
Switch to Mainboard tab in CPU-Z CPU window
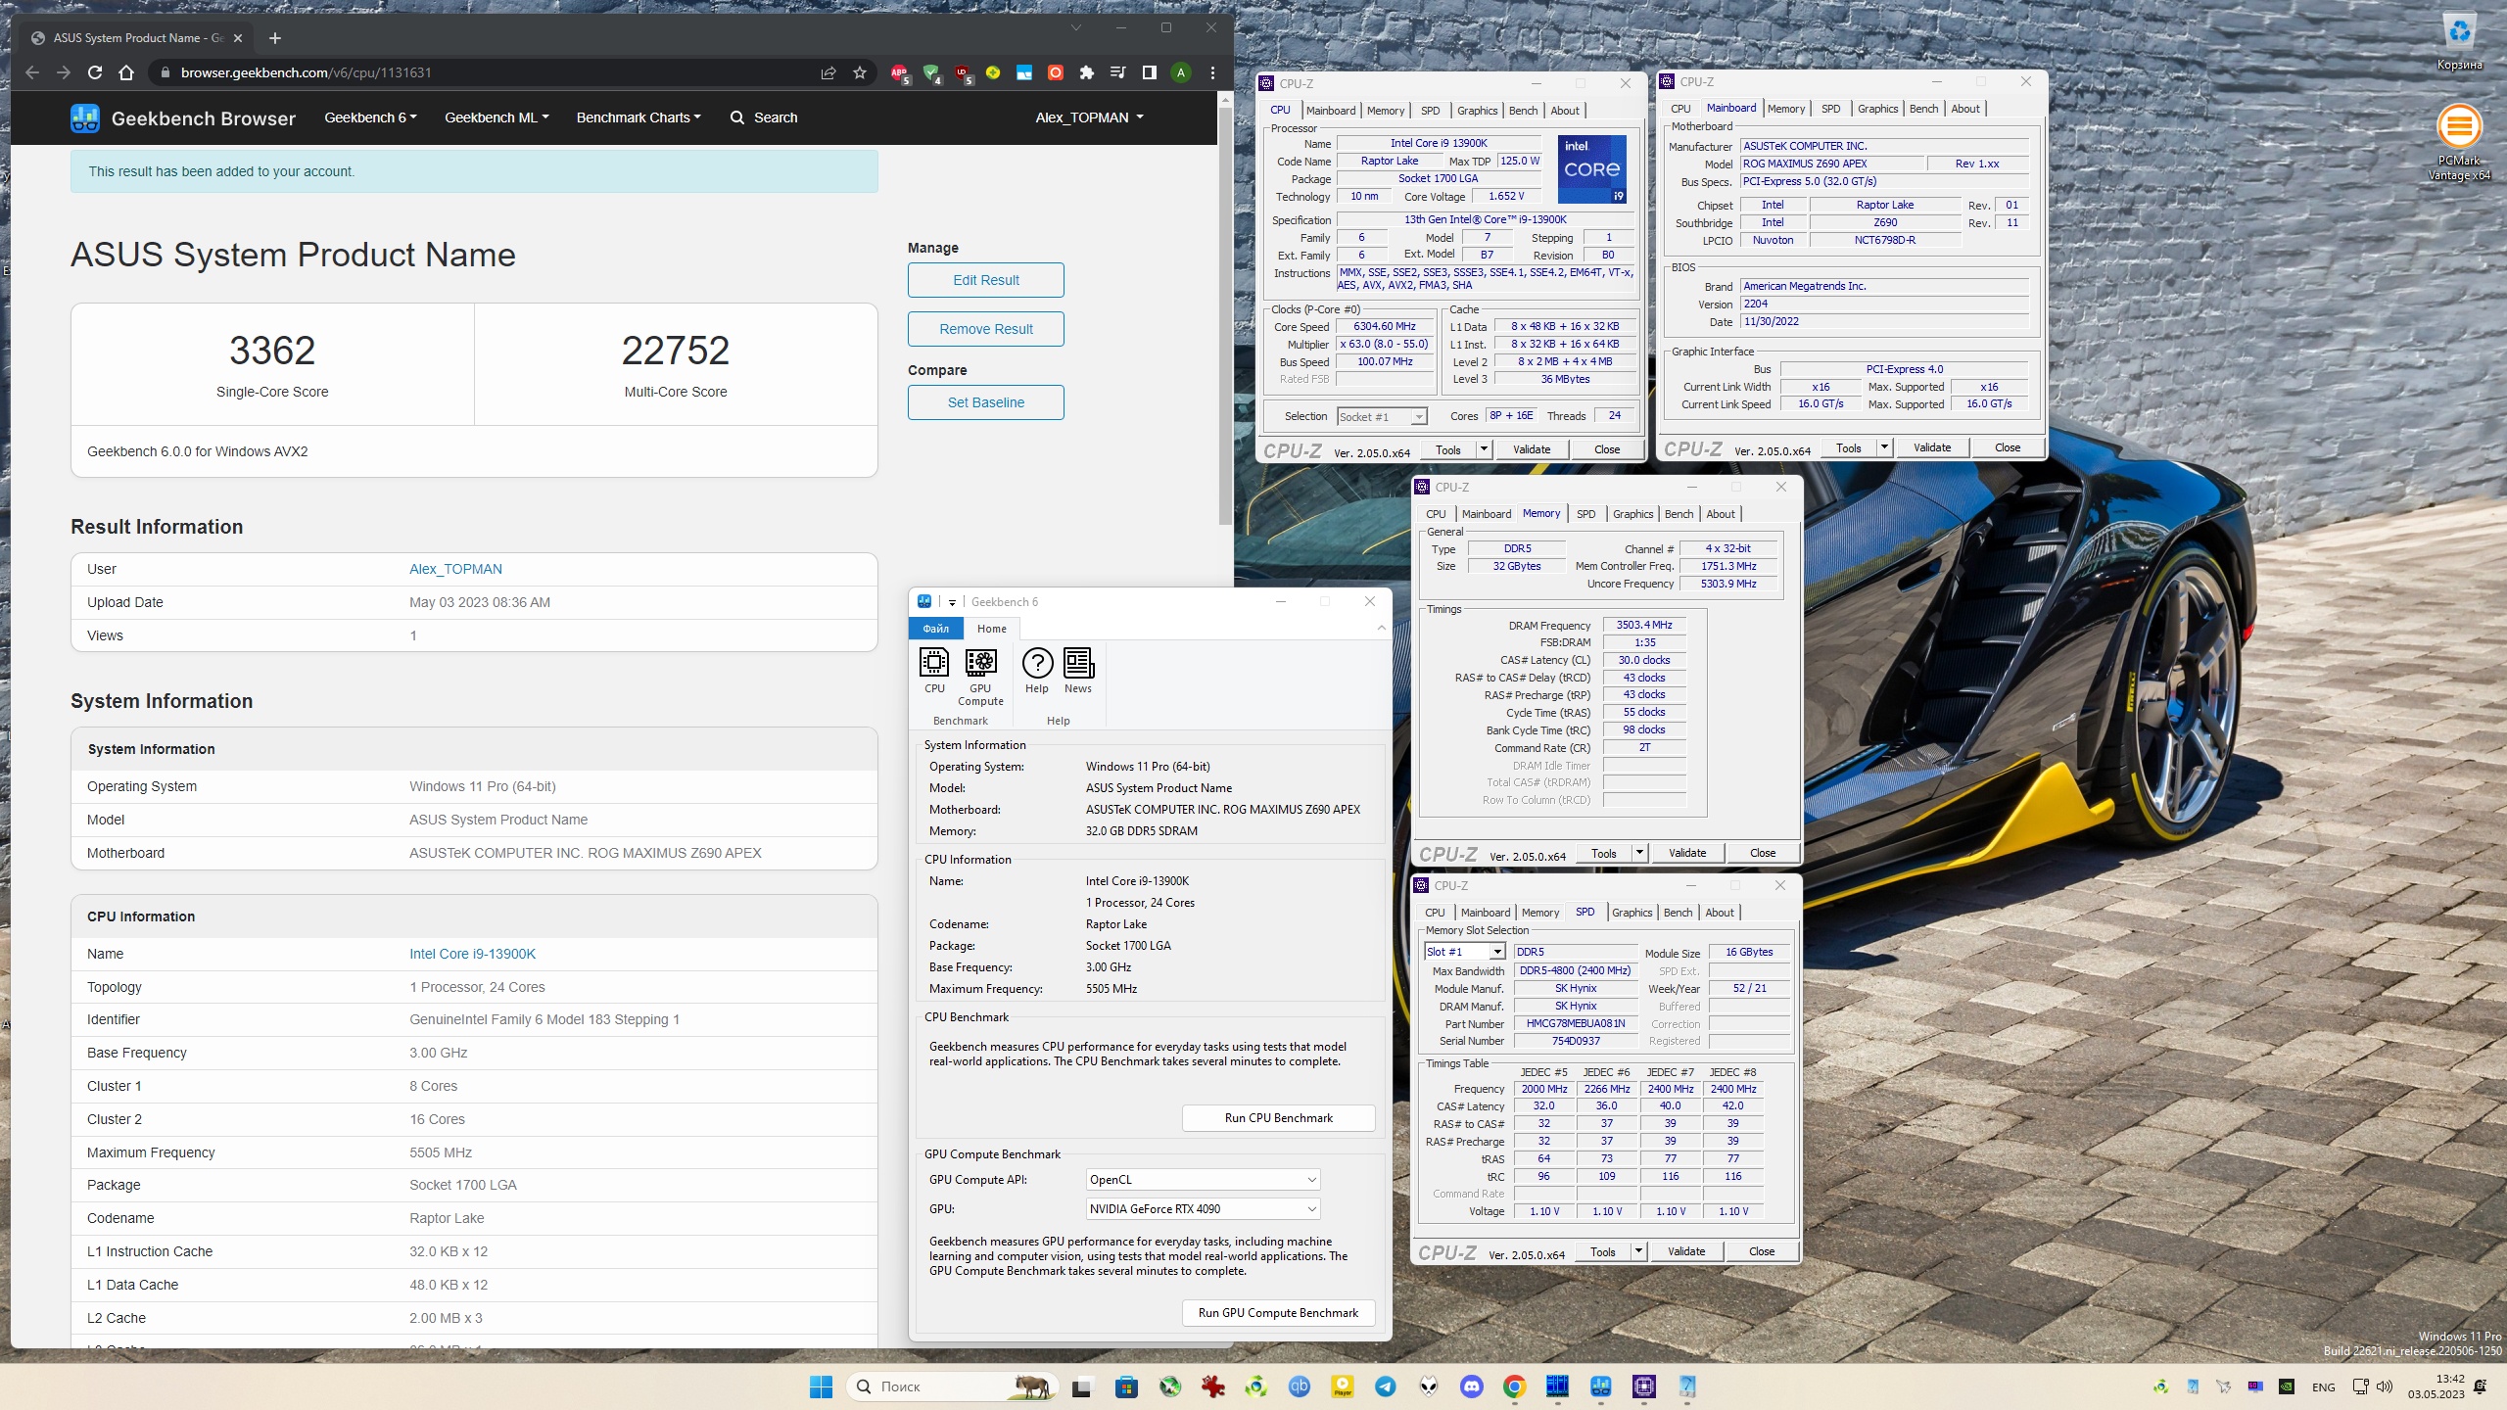coord(1330,111)
